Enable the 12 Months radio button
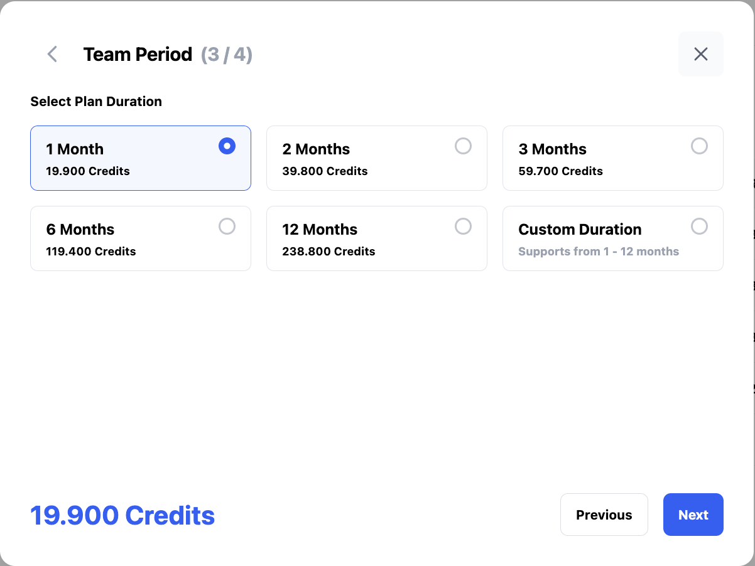Screen dimensions: 755x566 (463, 227)
